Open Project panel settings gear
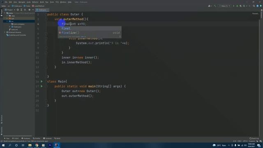Viewport: 263px width, 148px height. (x=29, y=10)
